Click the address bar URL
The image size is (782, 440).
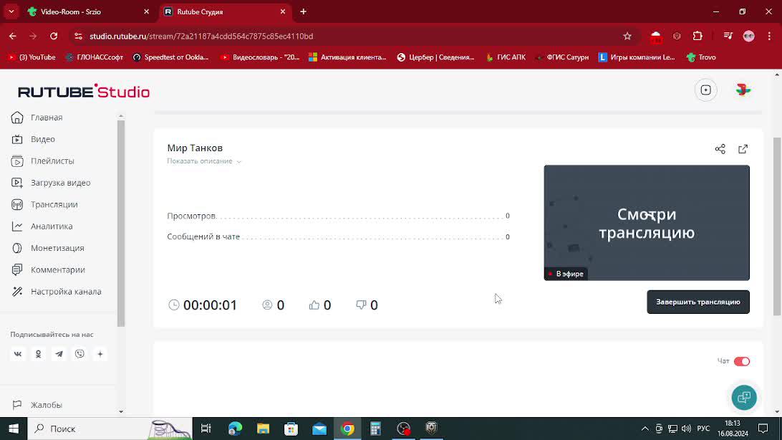point(201,36)
